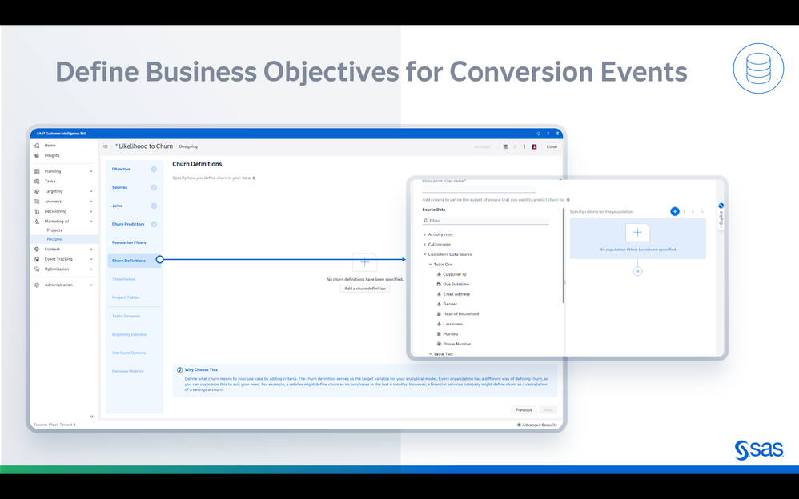Open notifications bell in the blue header

pos(538,134)
